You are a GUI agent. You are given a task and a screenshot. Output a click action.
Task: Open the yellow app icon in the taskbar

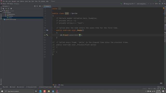coord(49,91)
